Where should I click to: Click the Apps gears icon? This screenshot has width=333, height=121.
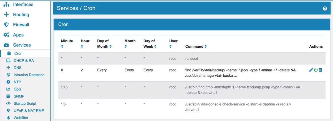(x=6, y=35)
